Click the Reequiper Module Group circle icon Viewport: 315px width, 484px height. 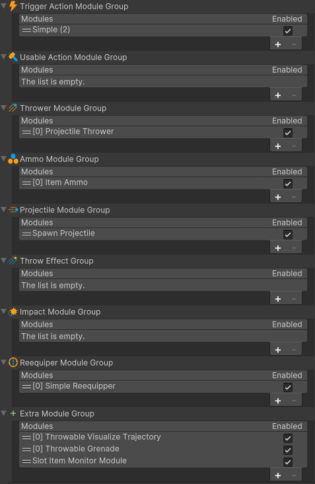(x=13, y=362)
